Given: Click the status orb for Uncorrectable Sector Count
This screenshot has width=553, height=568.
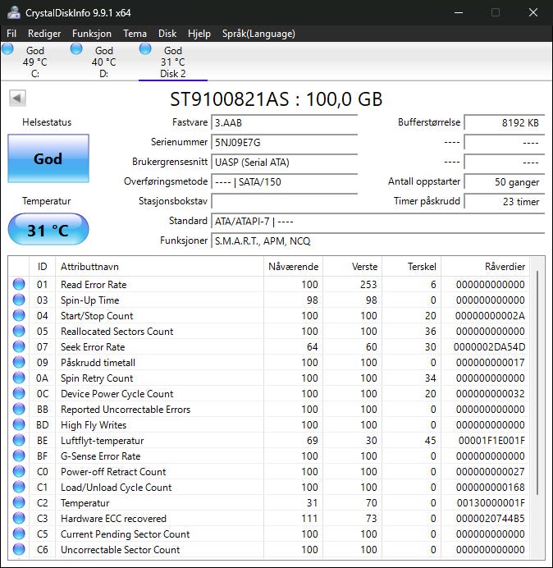Looking at the screenshot, I should [x=19, y=549].
